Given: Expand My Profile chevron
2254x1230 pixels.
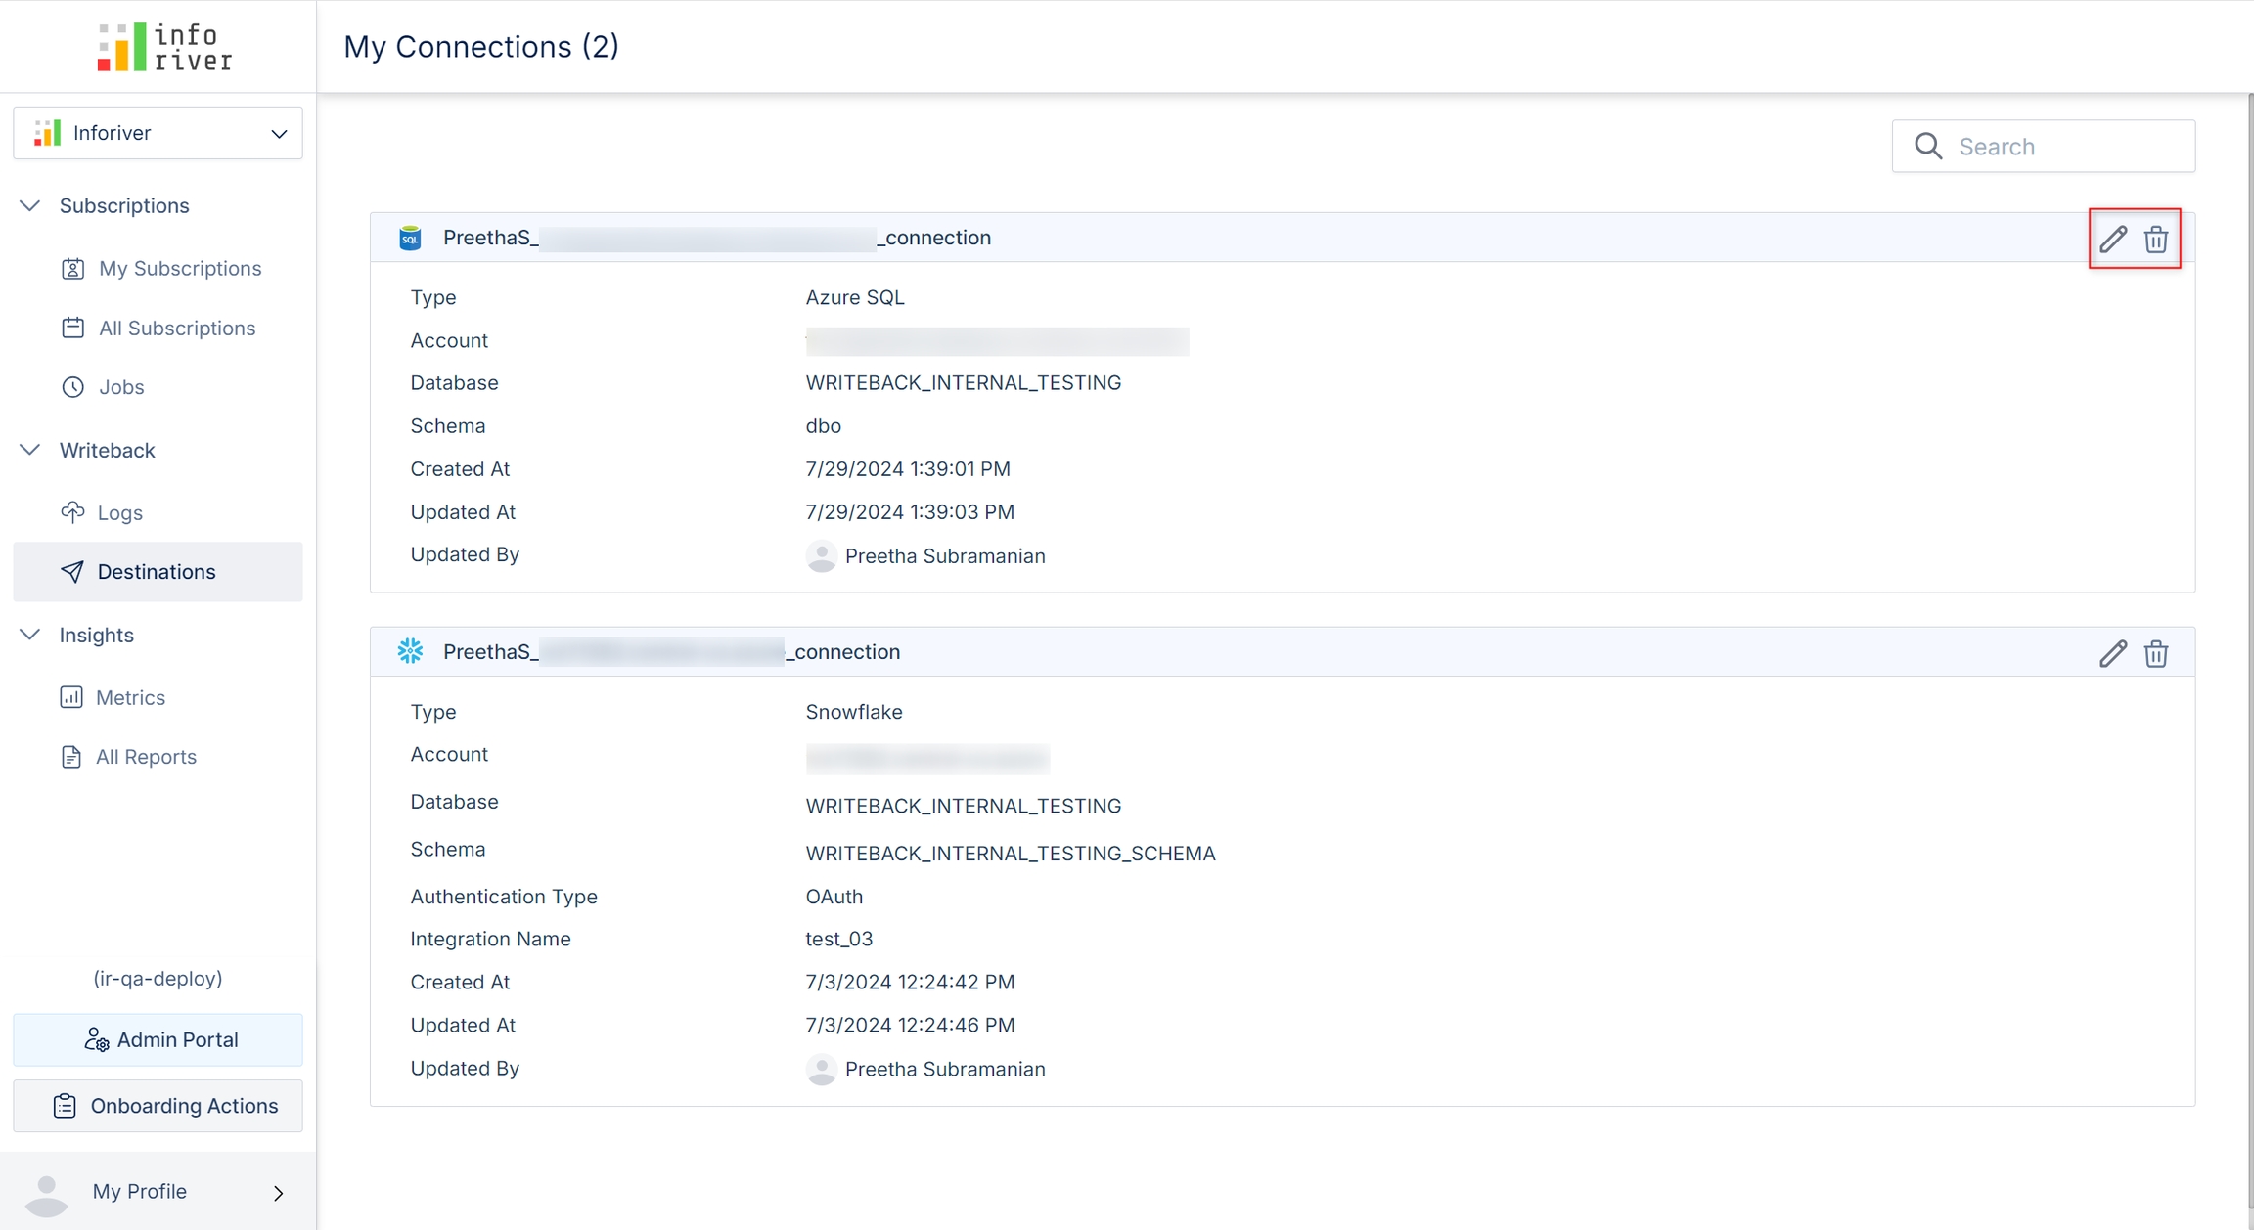Looking at the screenshot, I should (x=279, y=1193).
